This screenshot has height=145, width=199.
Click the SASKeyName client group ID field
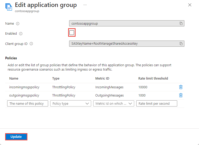click(127, 44)
